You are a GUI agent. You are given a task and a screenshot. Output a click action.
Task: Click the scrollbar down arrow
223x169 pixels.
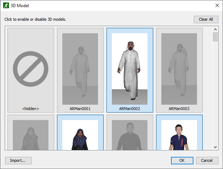tap(215, 147)
